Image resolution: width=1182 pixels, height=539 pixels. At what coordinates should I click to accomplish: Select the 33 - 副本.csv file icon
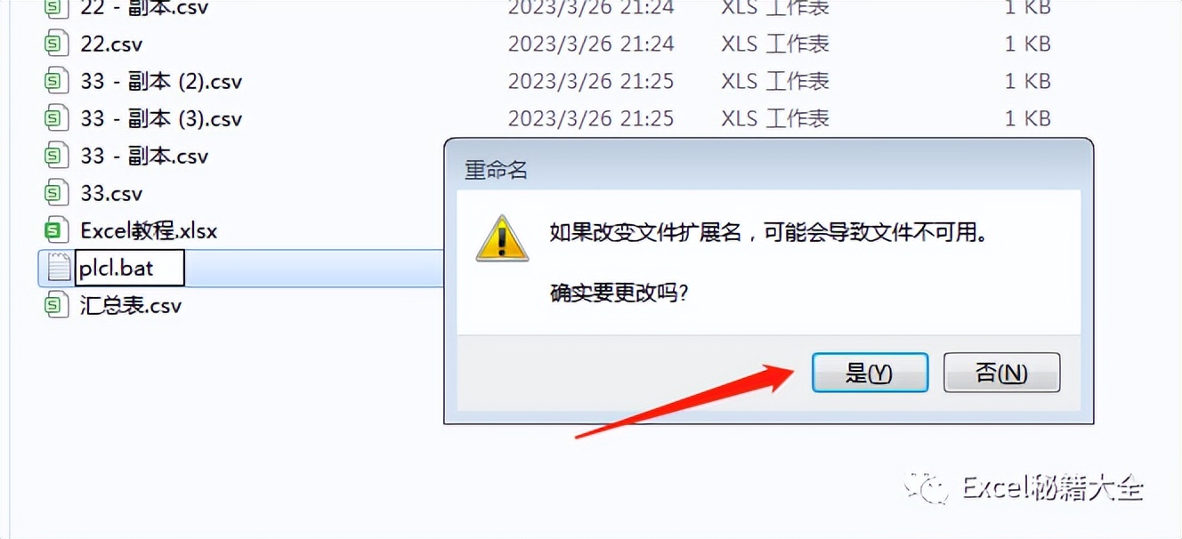click(x=57, y=156)
